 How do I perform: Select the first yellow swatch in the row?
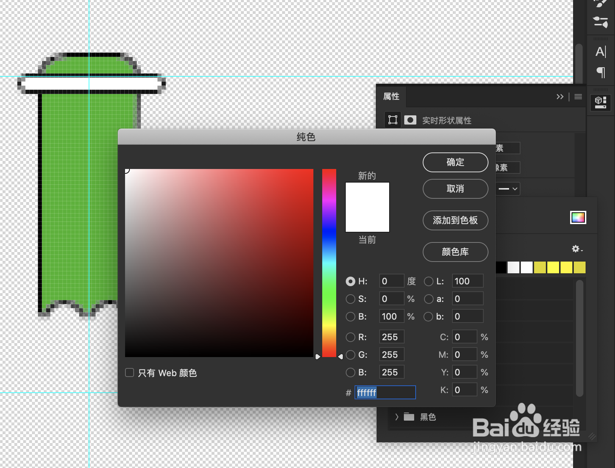[x=540, y=267]
